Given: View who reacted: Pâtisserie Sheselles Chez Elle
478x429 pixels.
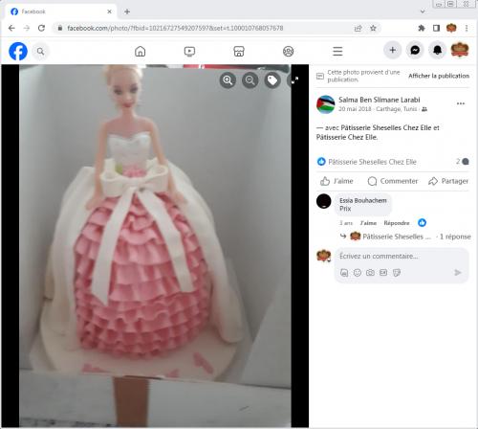Looking at the screenshot, I should [x=372, y=162].
